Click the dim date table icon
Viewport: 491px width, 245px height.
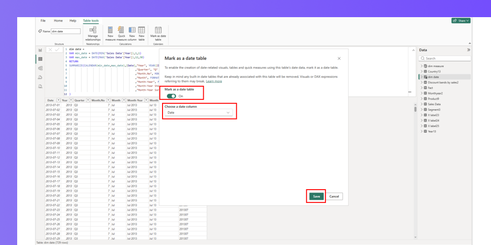click(425, 77)
